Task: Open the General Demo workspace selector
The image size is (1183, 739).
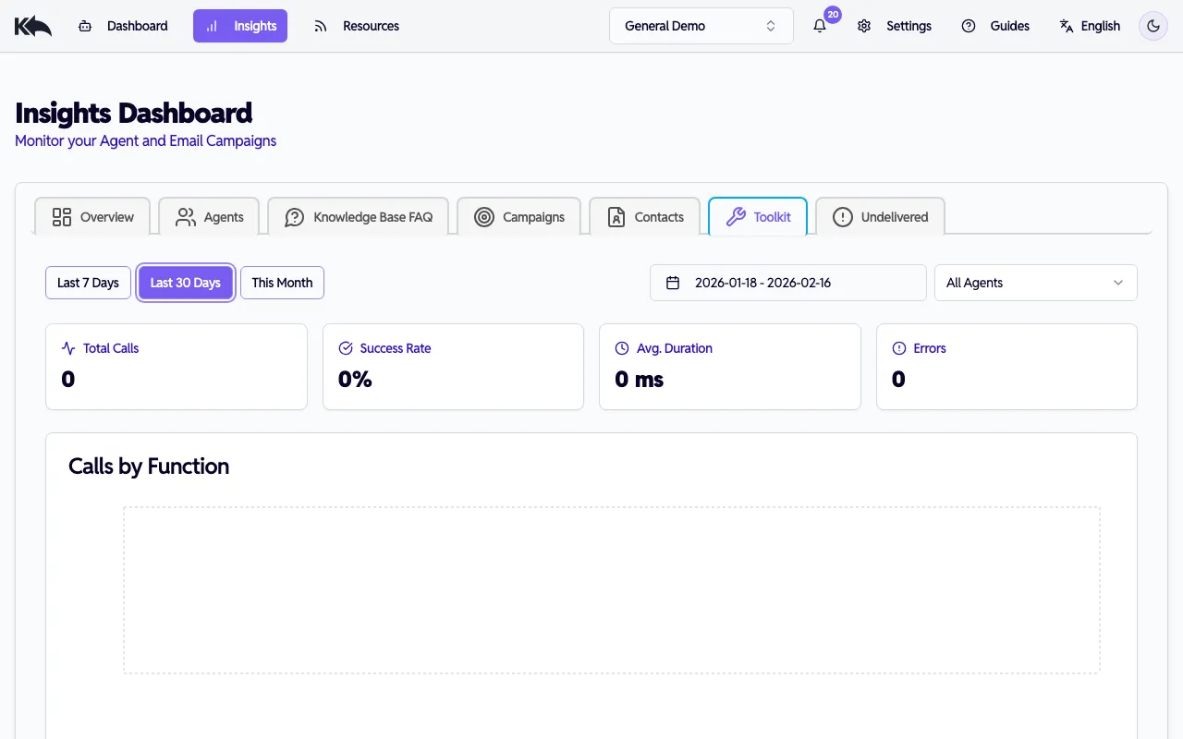Action: click(x=701, y=26)
